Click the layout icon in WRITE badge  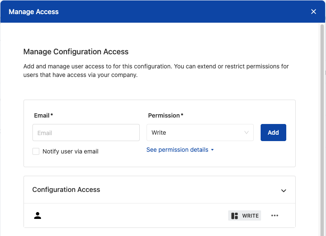[235, 216]
